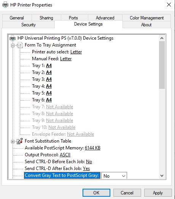The image size is (175, 199).
Task: Select the Available PostScript Memory label
Action: [54, 148]
